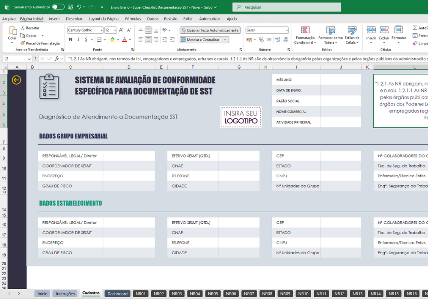Click the percent style icon

[261, 40]
